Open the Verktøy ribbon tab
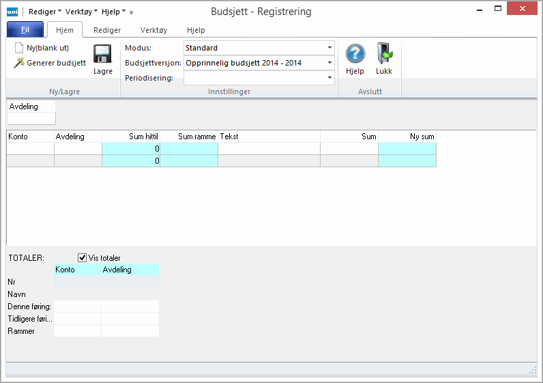The image size is (543, 383). 153,30
